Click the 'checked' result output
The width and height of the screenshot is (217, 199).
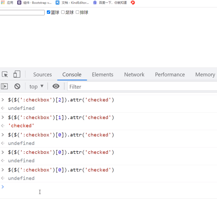[21, 125]
